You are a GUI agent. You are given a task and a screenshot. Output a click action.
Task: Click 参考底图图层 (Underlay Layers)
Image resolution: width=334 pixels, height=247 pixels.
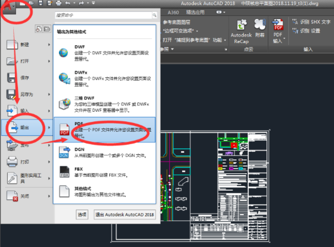point(176,22)
